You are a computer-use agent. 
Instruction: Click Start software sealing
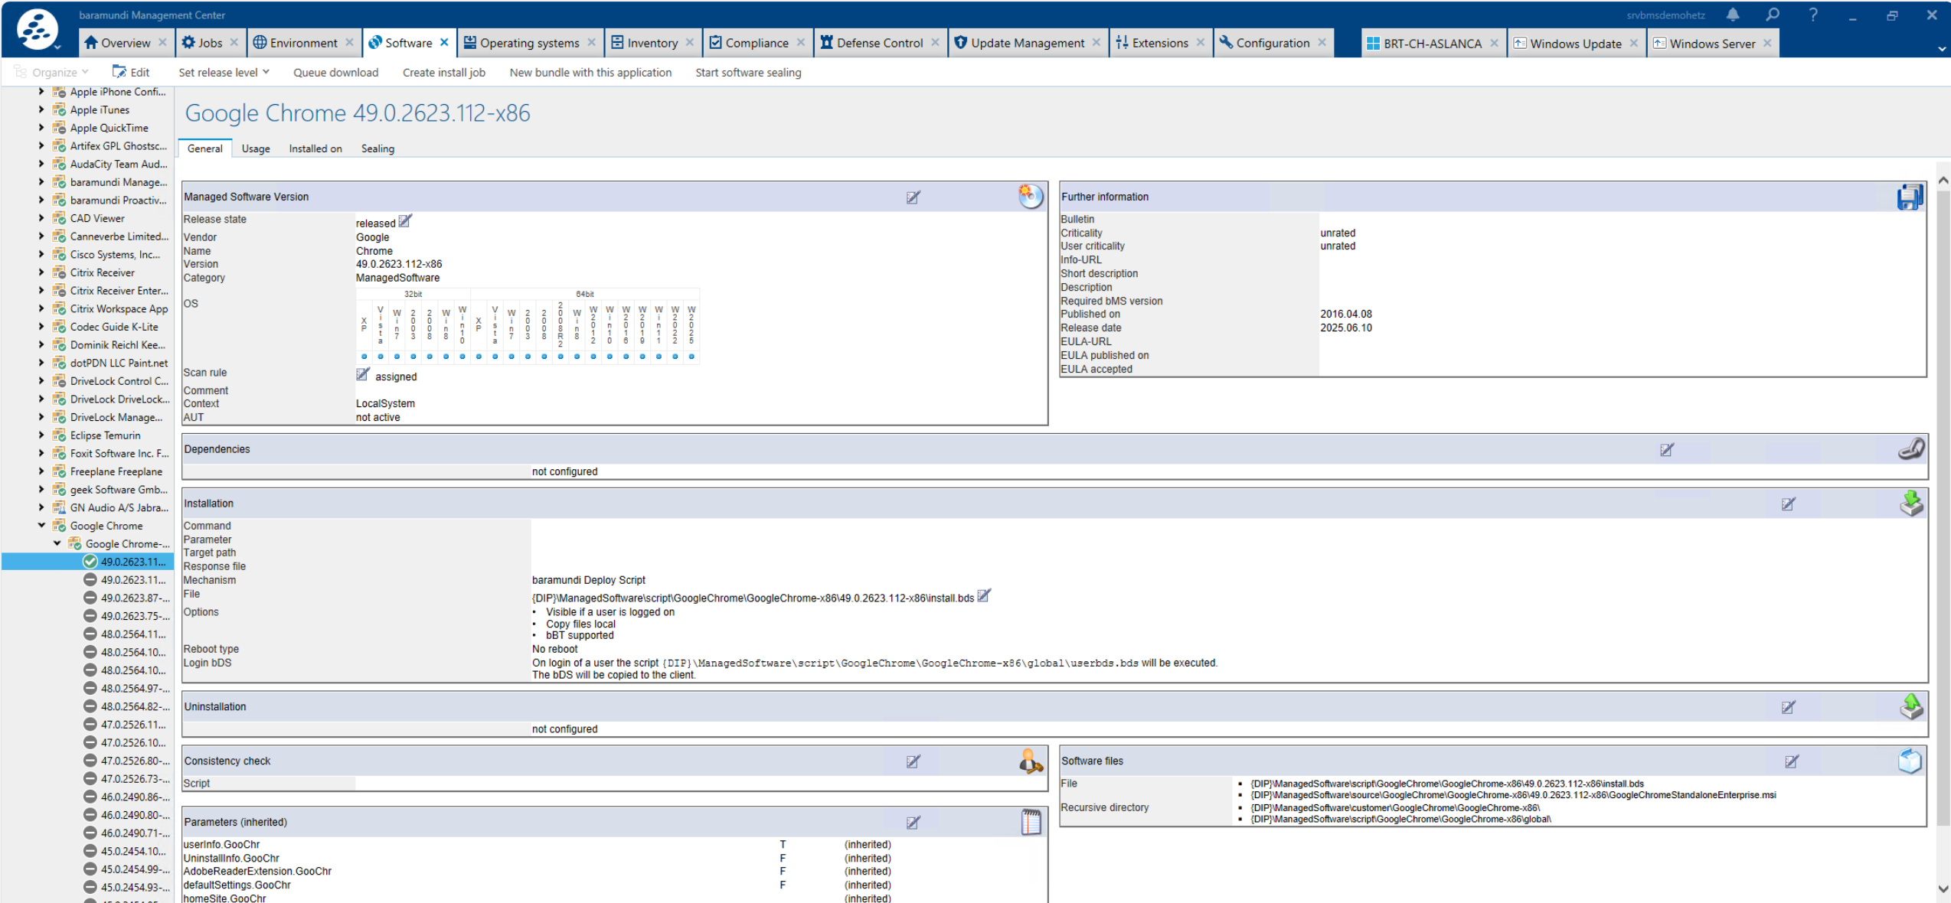747,73
